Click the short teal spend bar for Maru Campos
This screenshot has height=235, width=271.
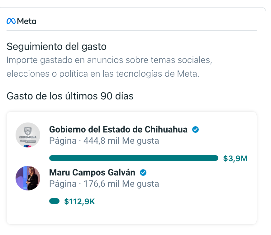[54, 201]
